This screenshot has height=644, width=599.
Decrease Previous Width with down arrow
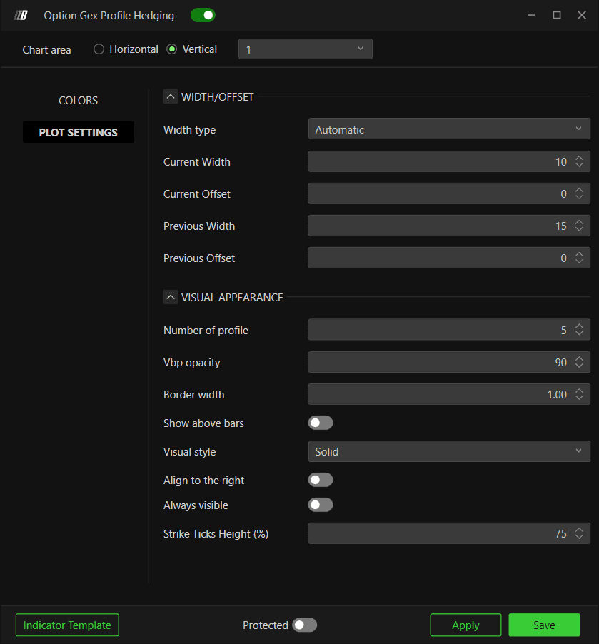pos(579,228)
